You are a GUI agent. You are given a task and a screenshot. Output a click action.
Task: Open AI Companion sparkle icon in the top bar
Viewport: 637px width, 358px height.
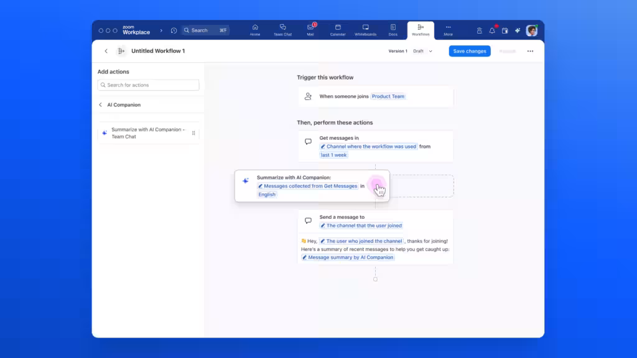tap(518, 30)
